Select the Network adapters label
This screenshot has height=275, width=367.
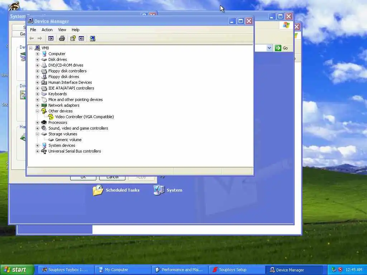click(64, 105)
